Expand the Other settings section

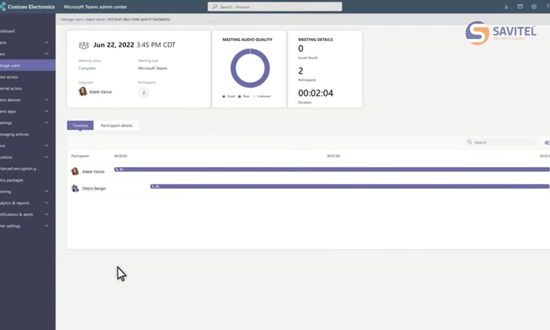[46, 226]
